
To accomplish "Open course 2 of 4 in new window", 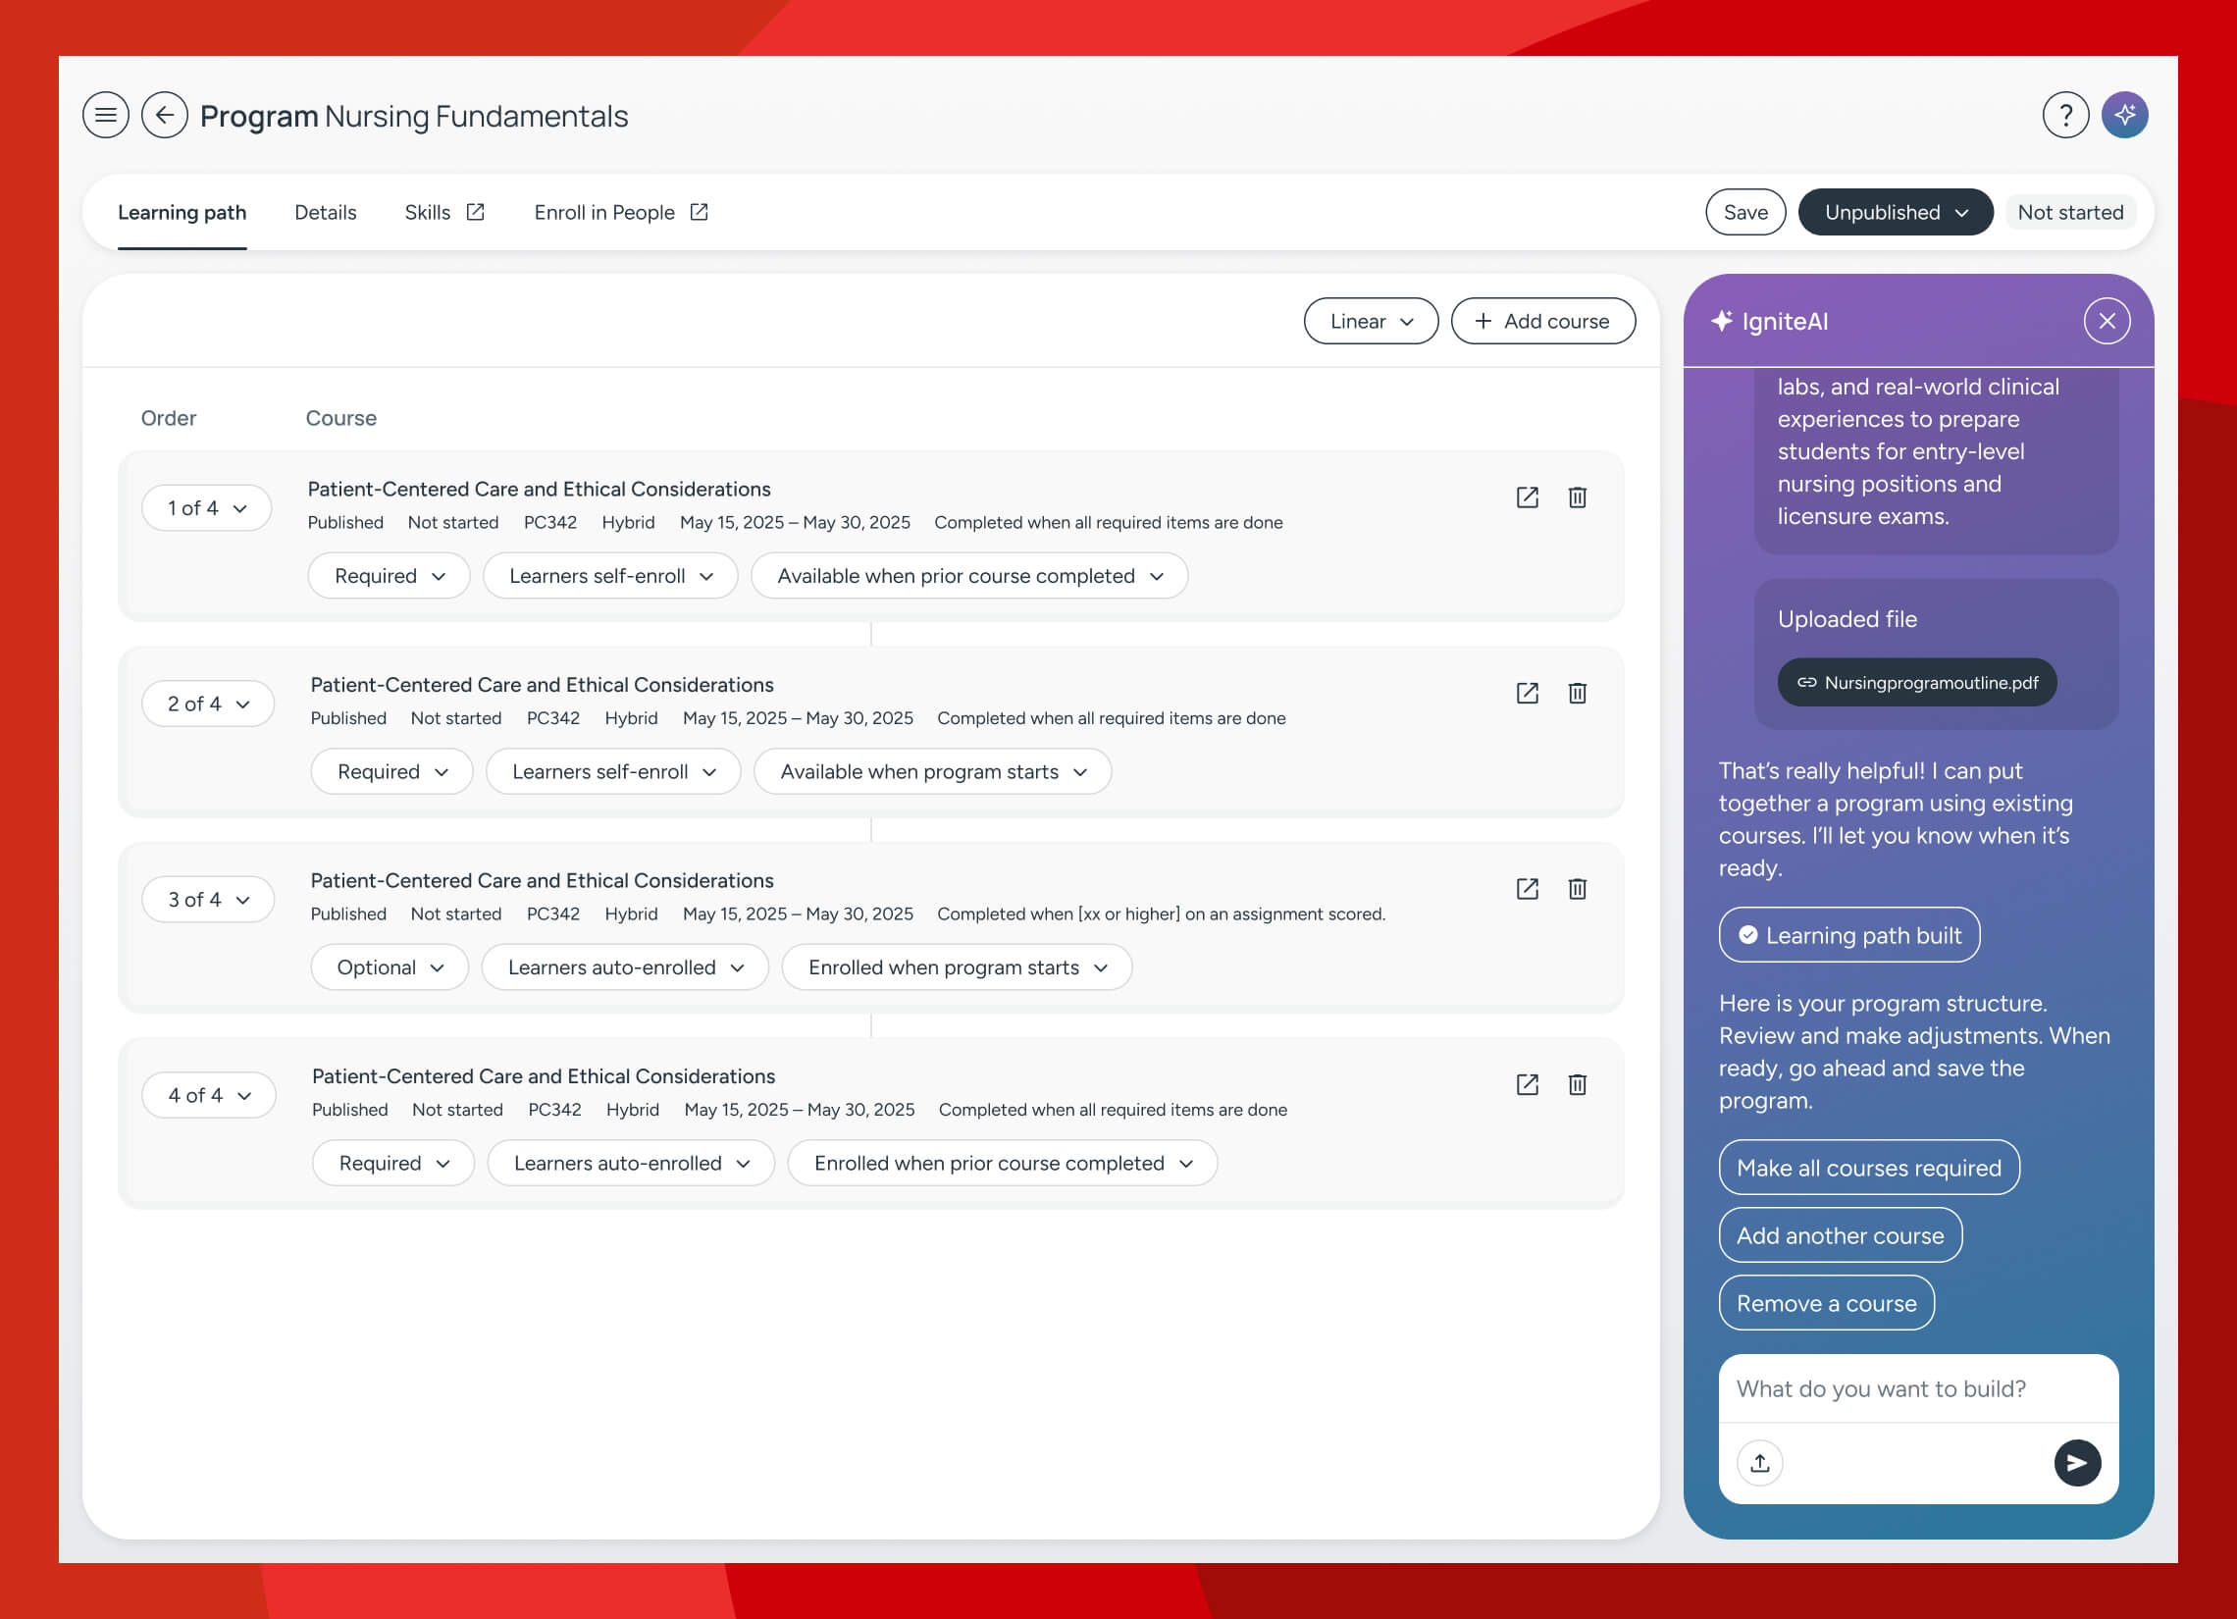I will tap(1527, 694).
